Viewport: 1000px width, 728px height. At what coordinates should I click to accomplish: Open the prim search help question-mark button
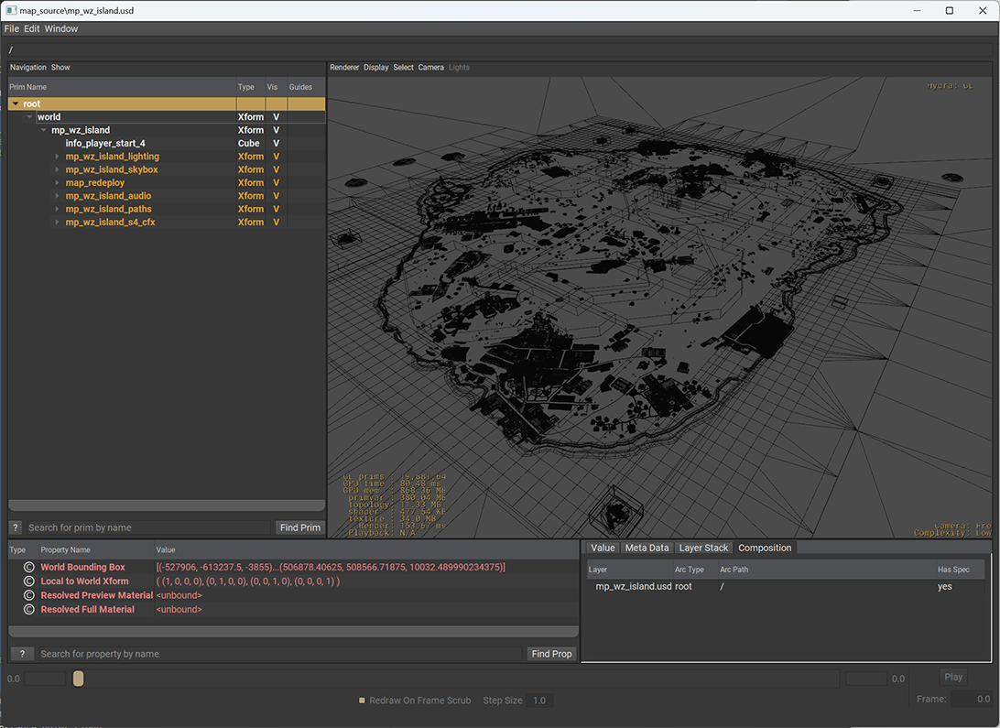pos(16,527)
